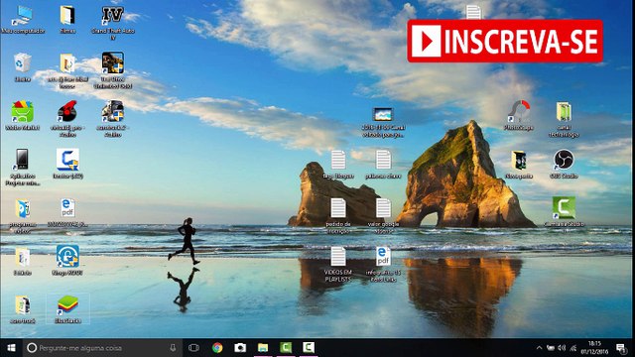This screenshot has width=635, height=357.
Task: Open the euro truck folder icon
Action: (x=23, y=309)
